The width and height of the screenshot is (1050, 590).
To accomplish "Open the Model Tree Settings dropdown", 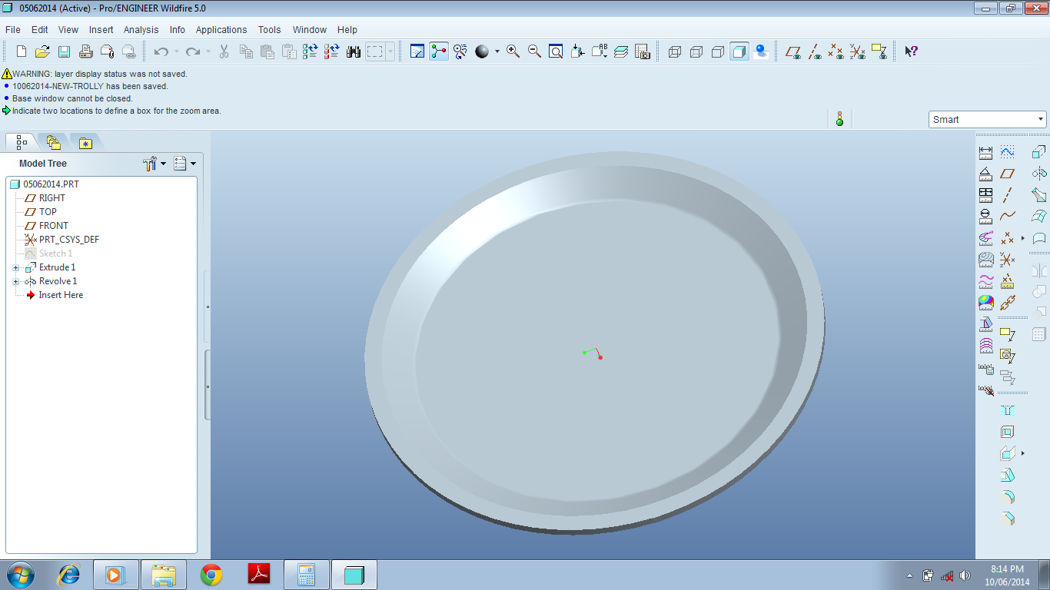I will coord(155,163).
